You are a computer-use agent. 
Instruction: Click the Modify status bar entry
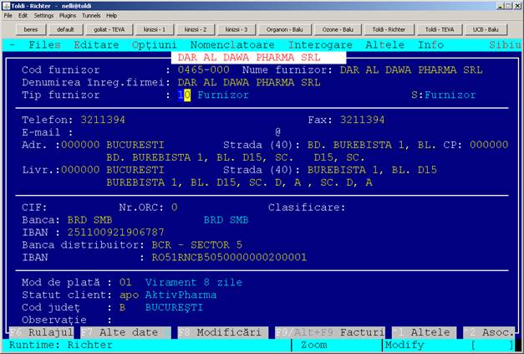tap(404, 345)
